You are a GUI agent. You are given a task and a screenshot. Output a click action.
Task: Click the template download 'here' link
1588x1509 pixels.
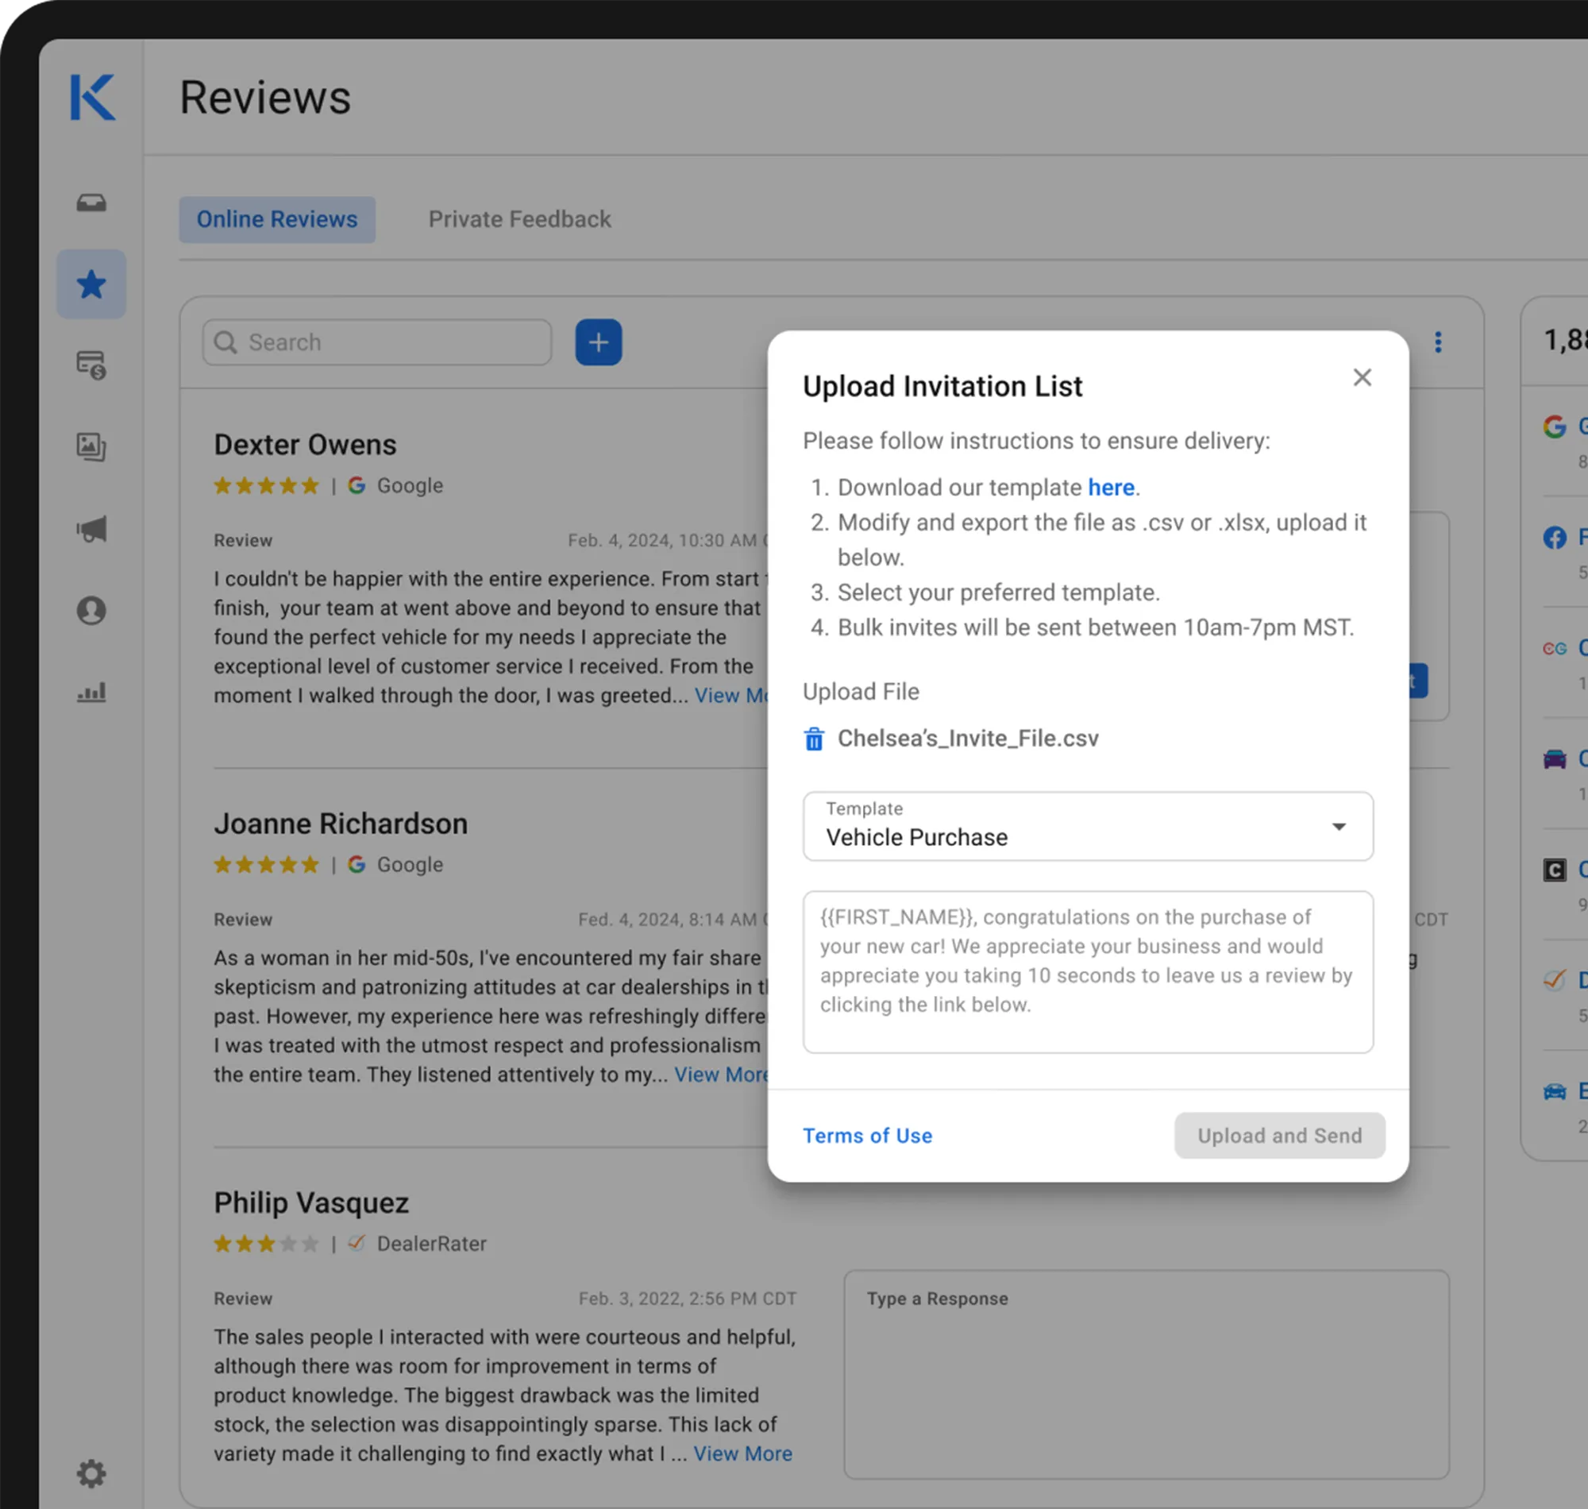pyautogui.click(x=1110, y=488)
